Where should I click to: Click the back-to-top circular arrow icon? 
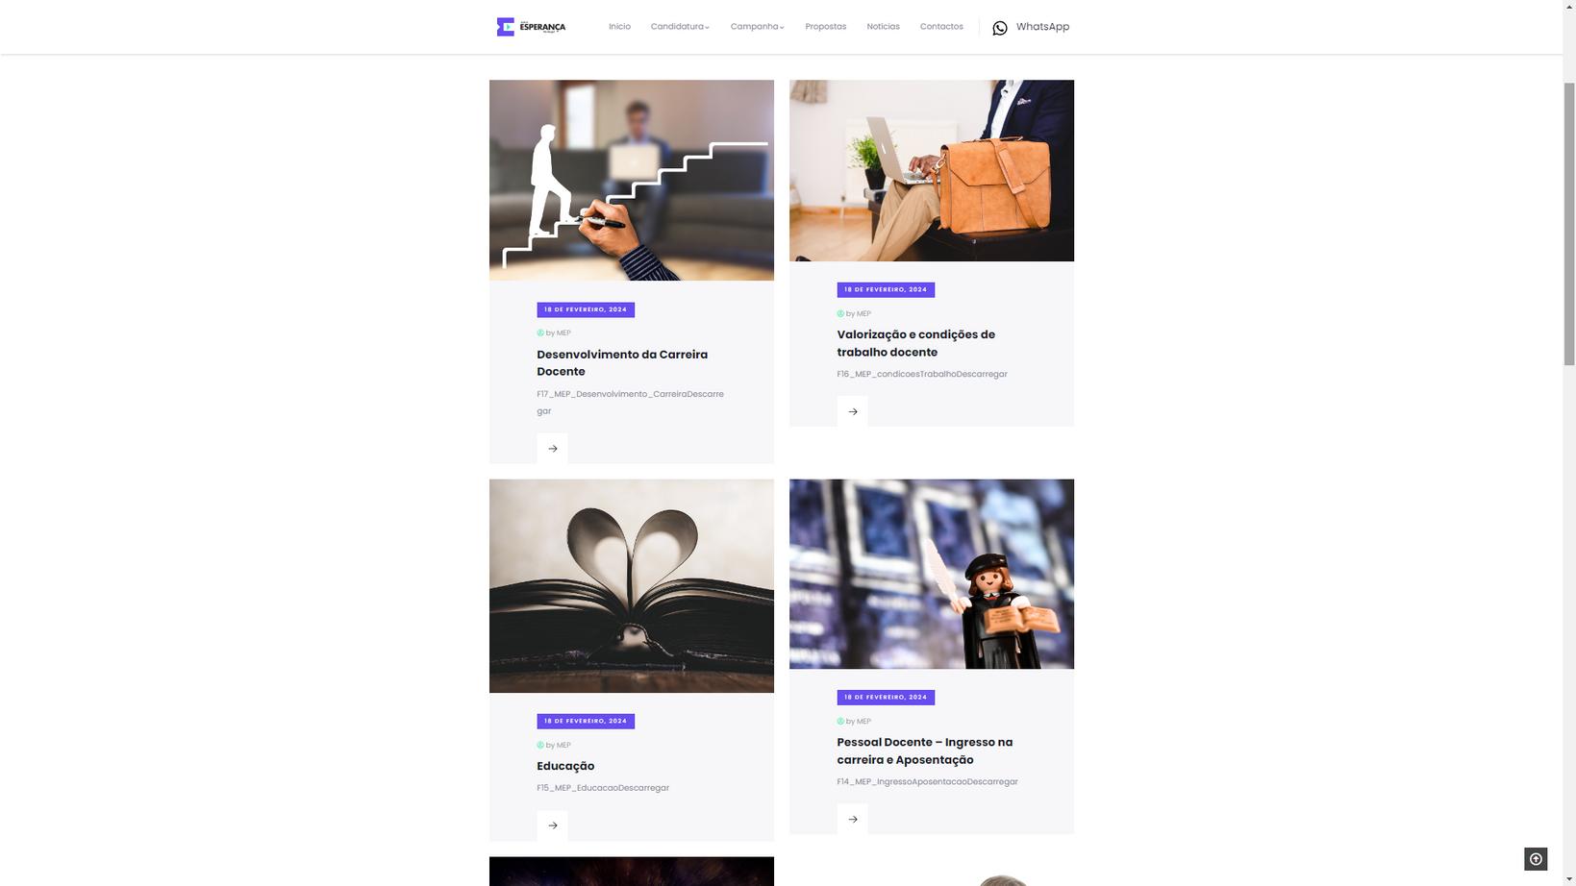point(1536,859)
